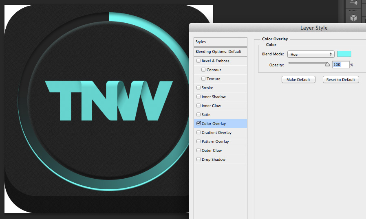Open the cyan overlay color swatch
Viewport: 366px width, 219px height.
click(x=344, y=54)
